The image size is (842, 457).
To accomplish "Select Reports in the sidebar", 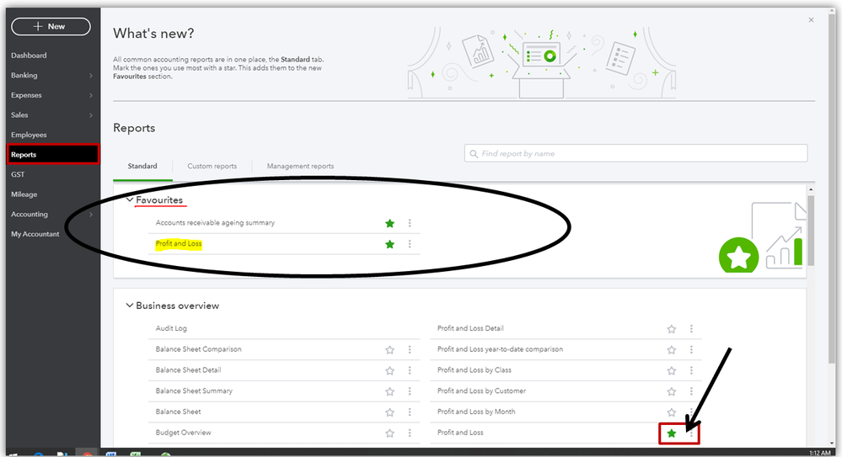I will point(52,155).
